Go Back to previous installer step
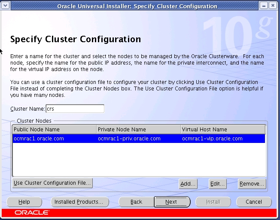The width and height of the screenshot is (280, 220). [136, 202]
